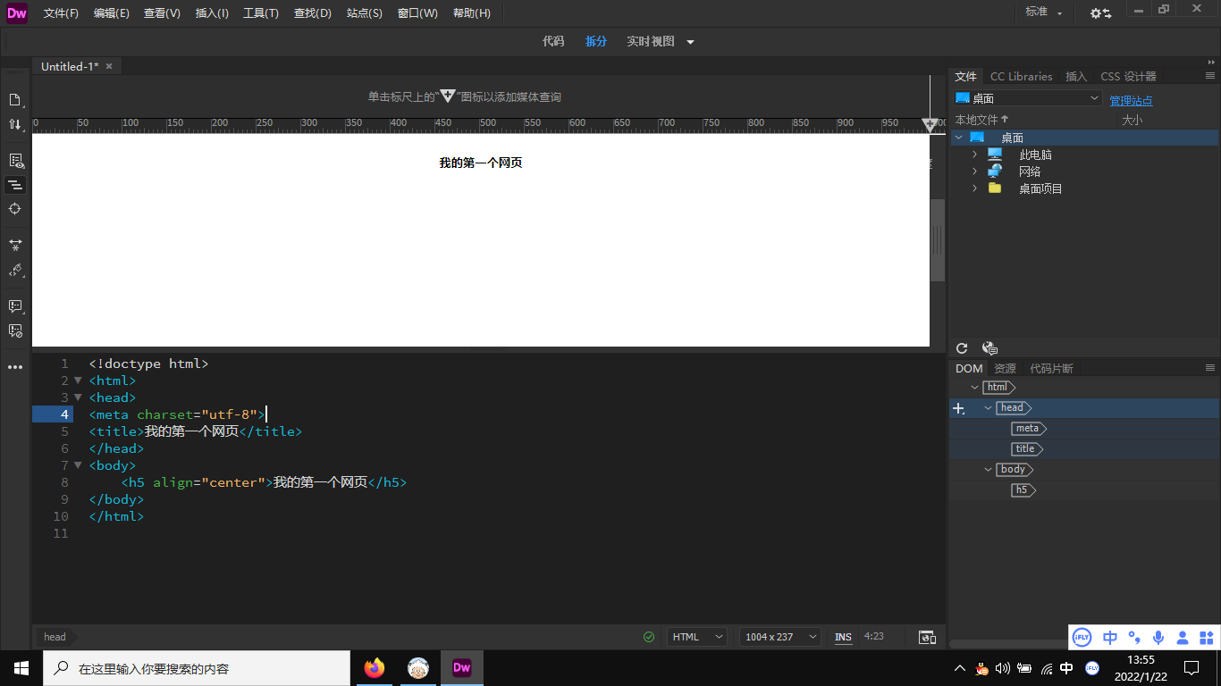
Task: Open sync settings gear icon
Action: [1100, 13]
